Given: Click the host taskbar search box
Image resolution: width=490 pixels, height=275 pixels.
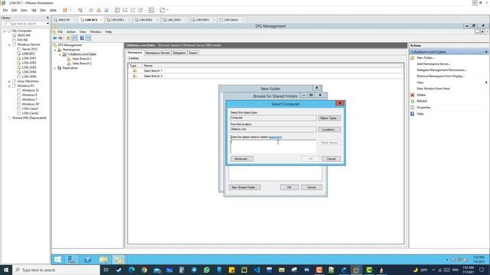Looking at the screenshot, I should [x=56, y=270].
